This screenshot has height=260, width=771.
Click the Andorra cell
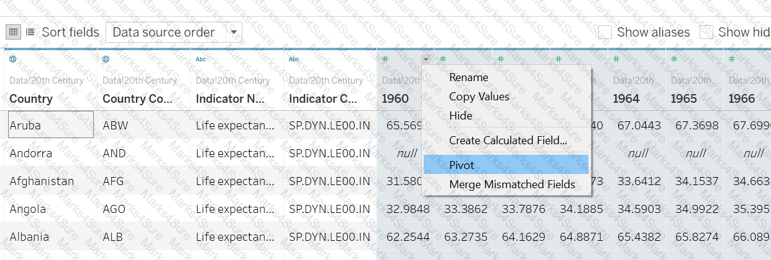pyautogui.click(x=51, y=153)
